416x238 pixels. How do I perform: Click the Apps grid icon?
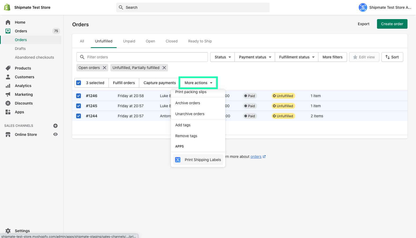point(8,112)
